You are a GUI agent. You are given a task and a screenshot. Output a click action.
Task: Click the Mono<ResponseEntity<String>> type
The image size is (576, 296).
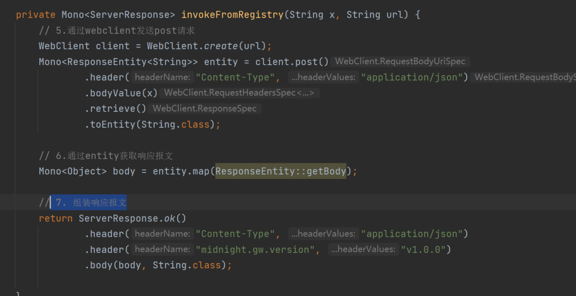[118, 62]
